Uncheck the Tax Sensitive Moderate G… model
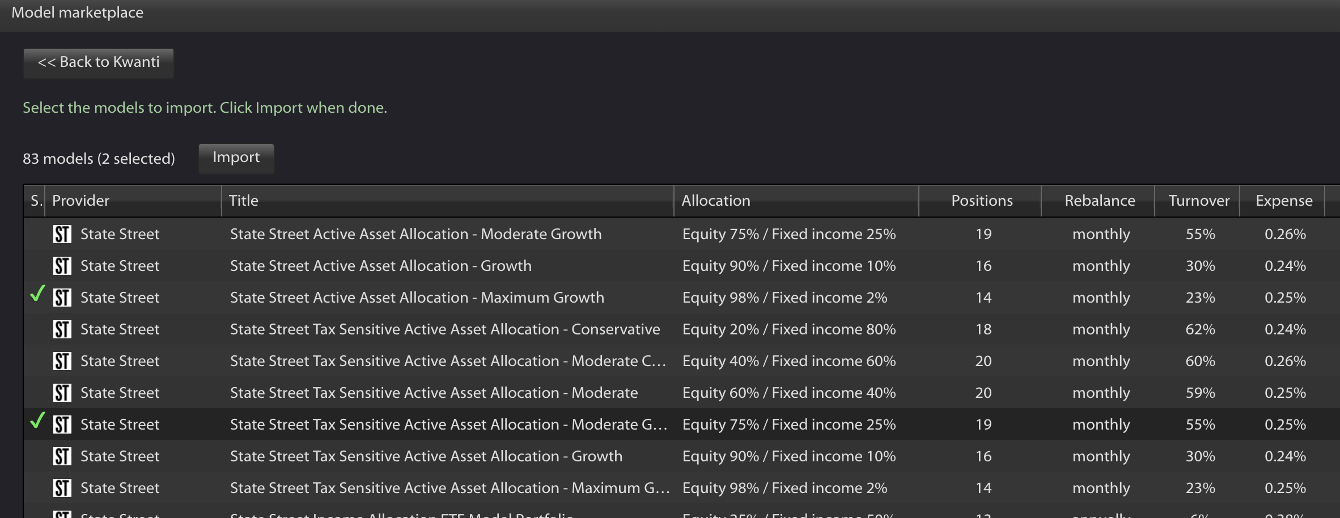1340x518 pixels. pos(37,421)
